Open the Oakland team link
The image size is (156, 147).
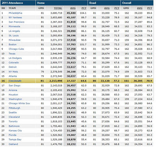click(x=13, y=144)
